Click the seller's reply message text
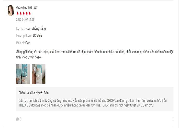 pyautogui.click(x=93, y=103)
